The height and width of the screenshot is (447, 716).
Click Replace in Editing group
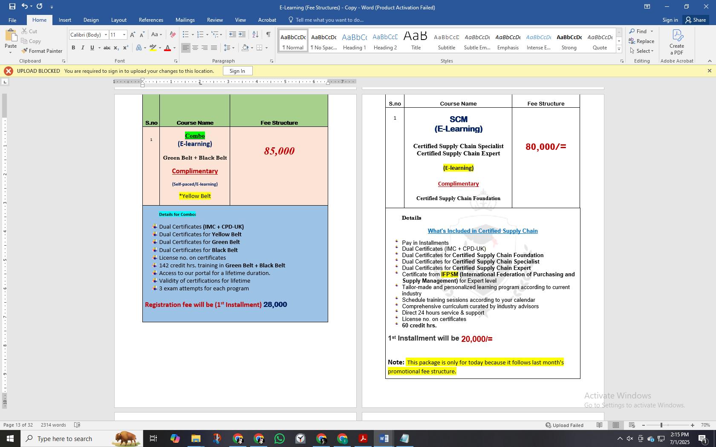(x=642, y=41)
